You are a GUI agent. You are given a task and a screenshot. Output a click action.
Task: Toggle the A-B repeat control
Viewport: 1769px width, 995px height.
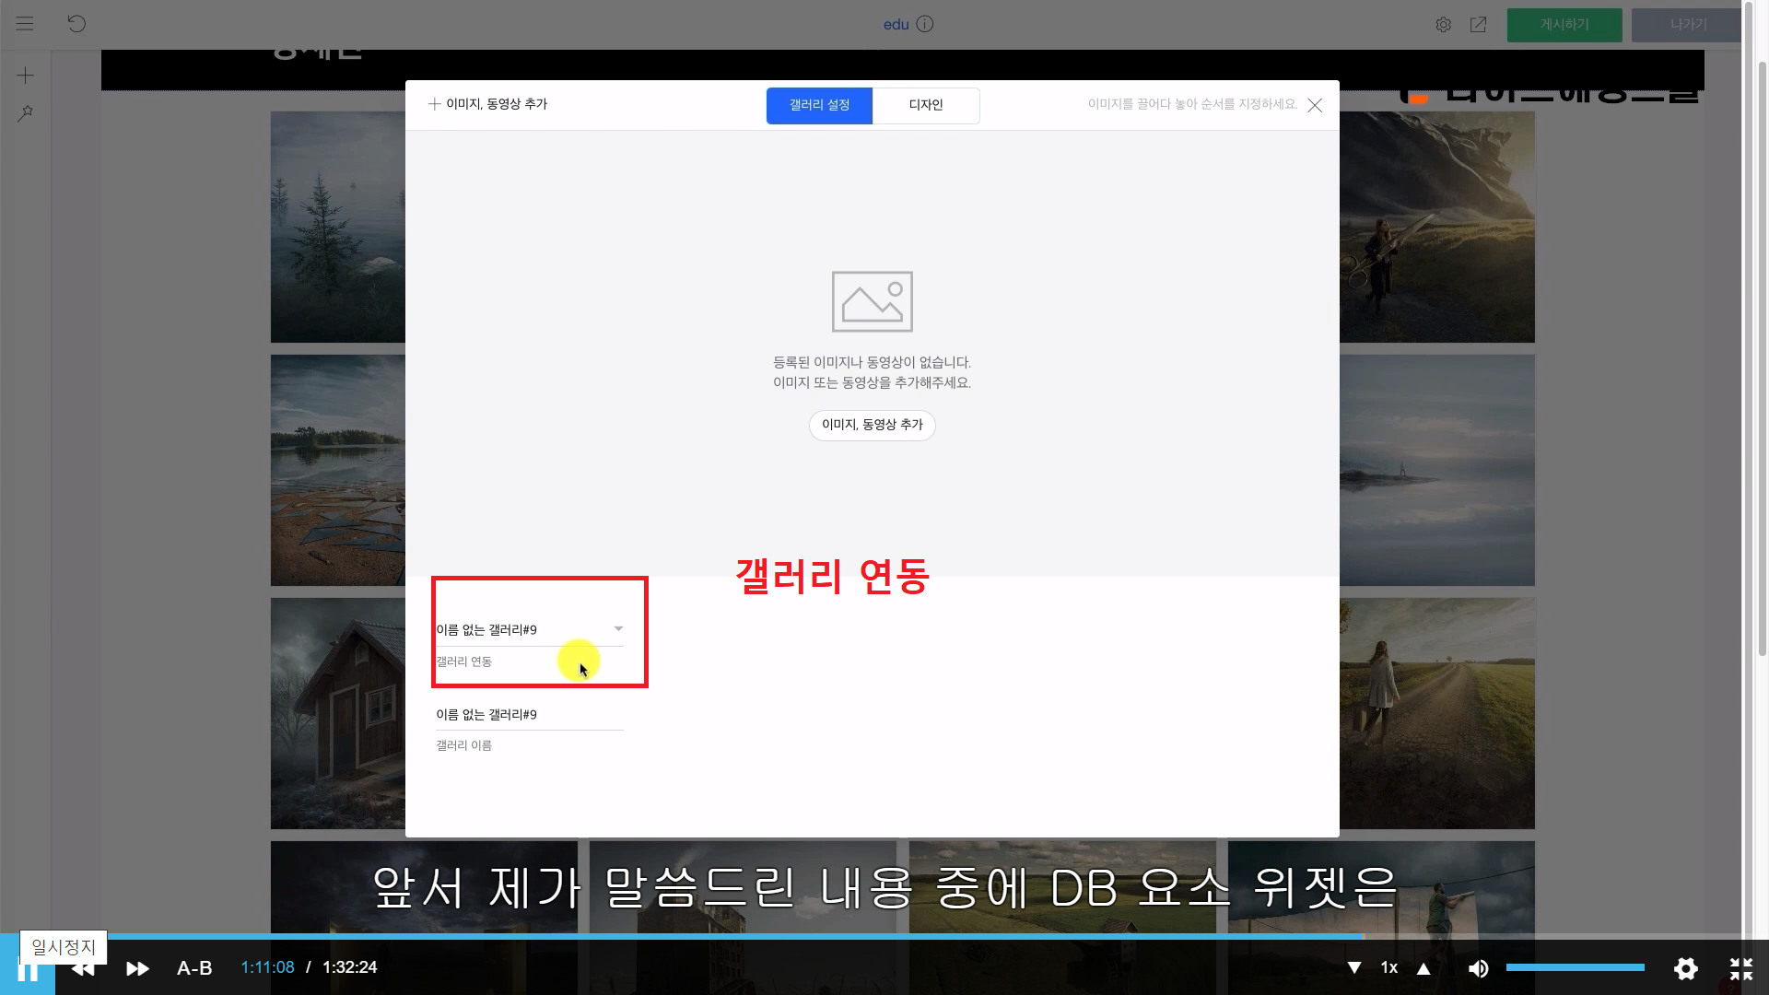pos(194,968)
